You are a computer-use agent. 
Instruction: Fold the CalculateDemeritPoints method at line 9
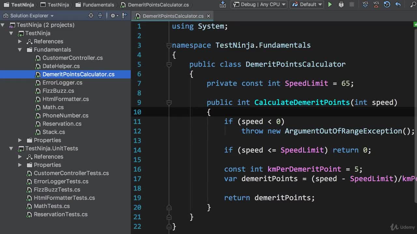tap(169, 102)
